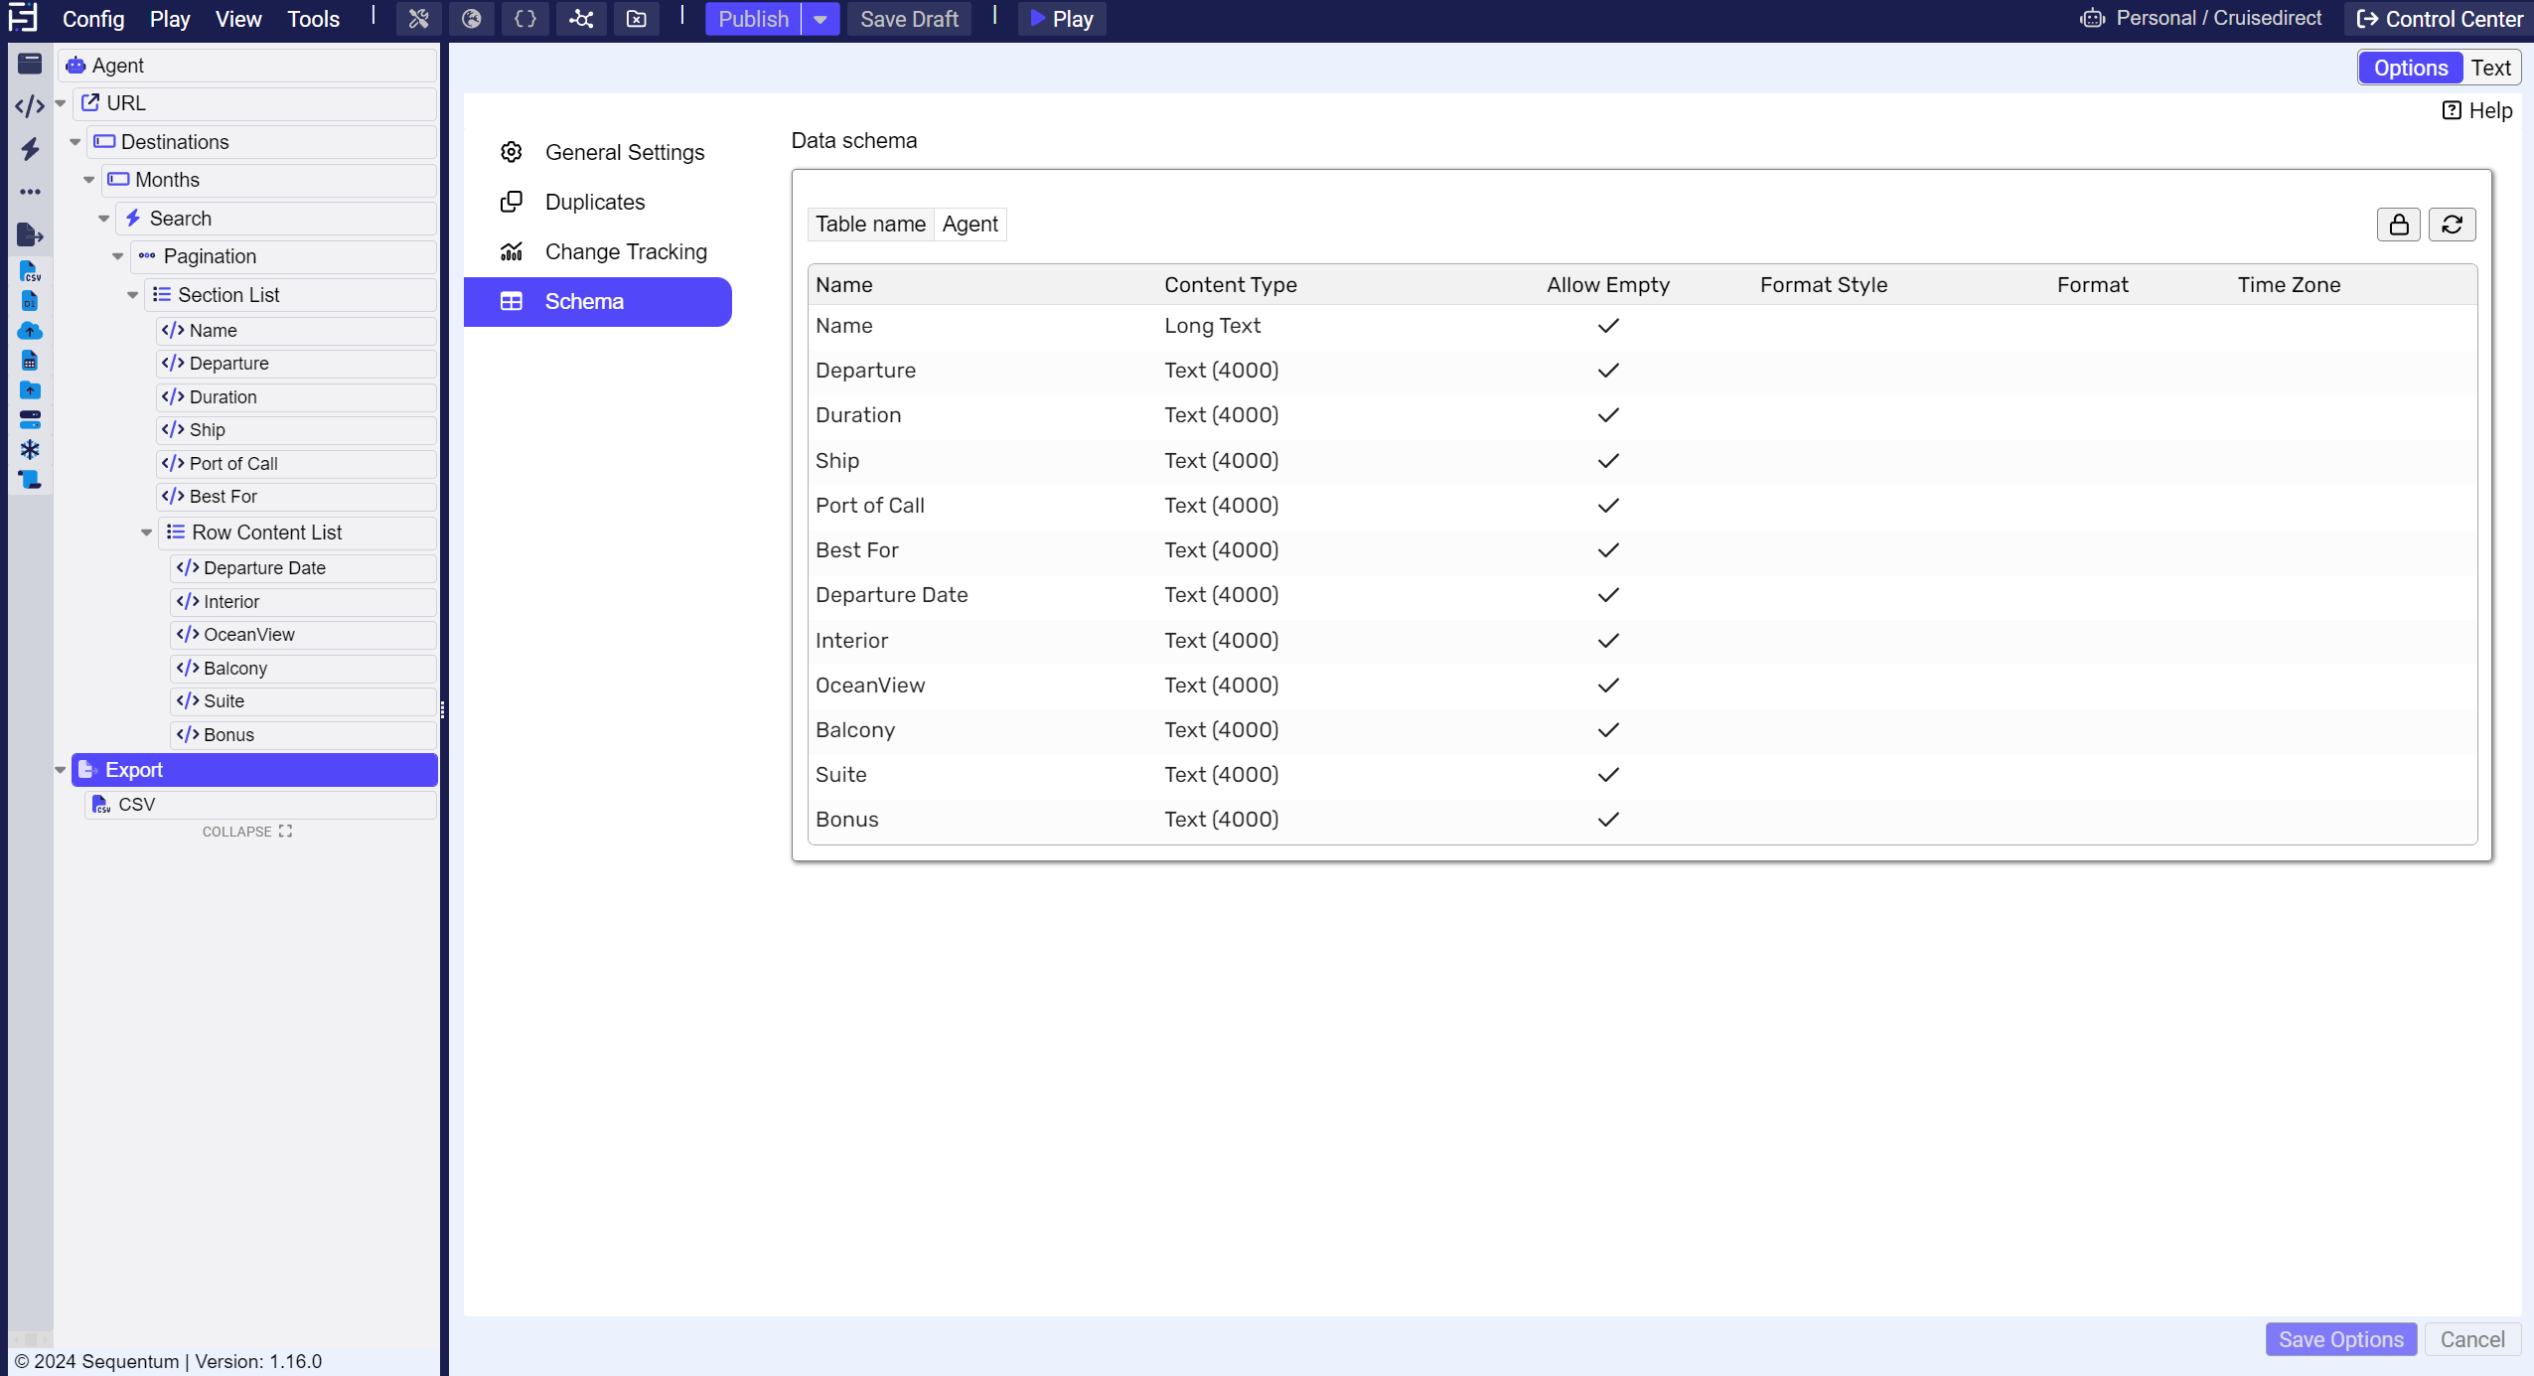
Task: Select the three dots sidebar icon
Action: tap(30, 192)
